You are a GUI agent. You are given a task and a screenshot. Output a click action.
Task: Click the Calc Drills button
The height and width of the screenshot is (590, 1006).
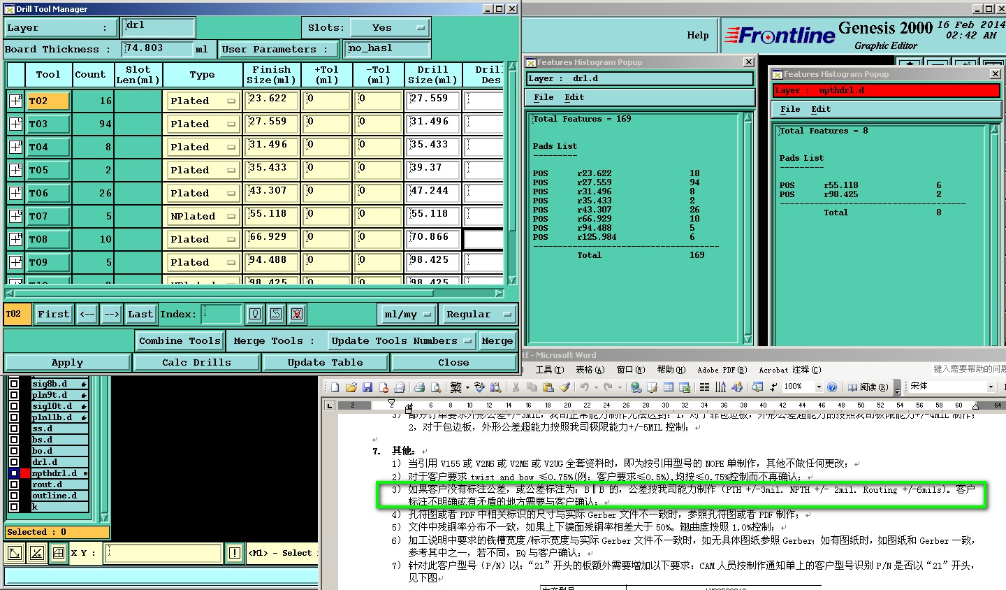196,363
